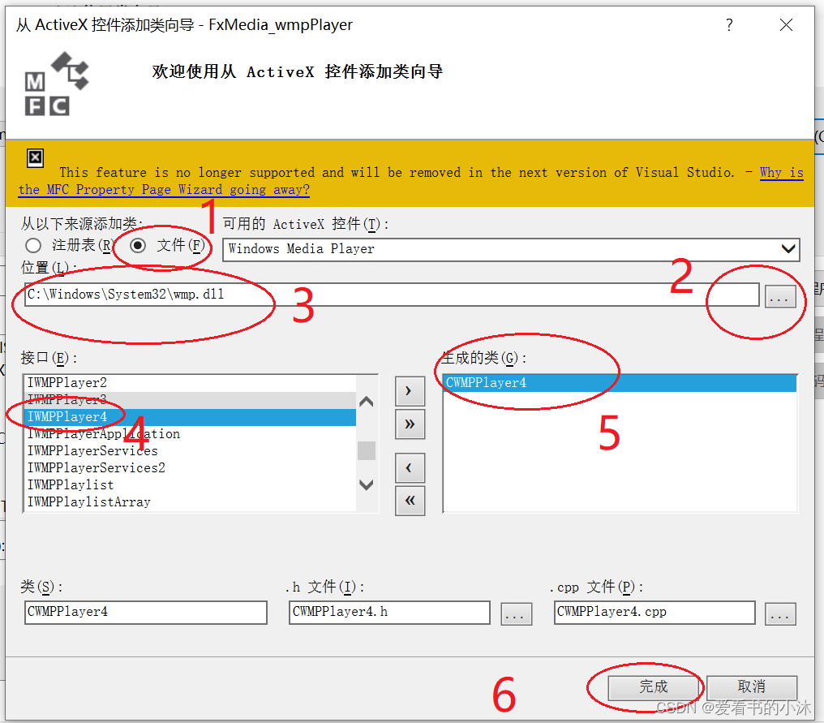Screen dimensions: 824x723
Task: Select IWMPPlaylist in the interface list
Action: click(189, 484)
